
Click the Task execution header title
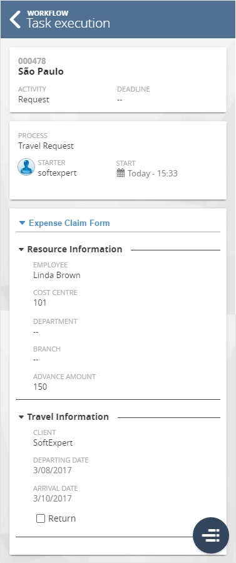[x=68, y=23]
